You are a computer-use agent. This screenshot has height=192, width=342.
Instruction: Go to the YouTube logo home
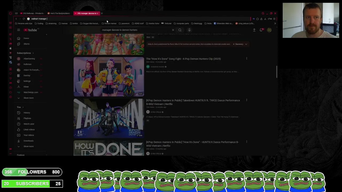click(30, 30)
